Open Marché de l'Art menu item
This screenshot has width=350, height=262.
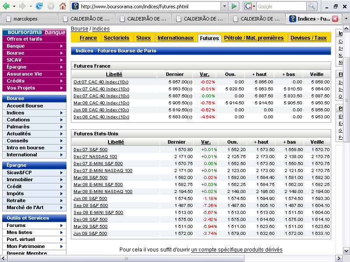tap(34, 208)
